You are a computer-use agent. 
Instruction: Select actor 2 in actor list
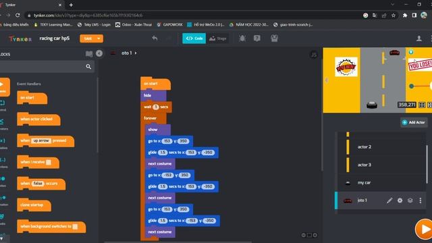pos(381,147)
